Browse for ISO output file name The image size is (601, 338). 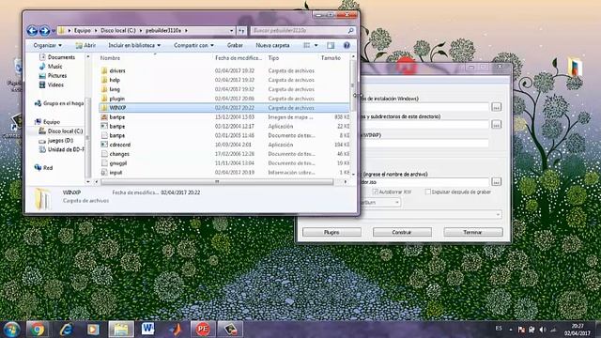[x=496, y=181]
